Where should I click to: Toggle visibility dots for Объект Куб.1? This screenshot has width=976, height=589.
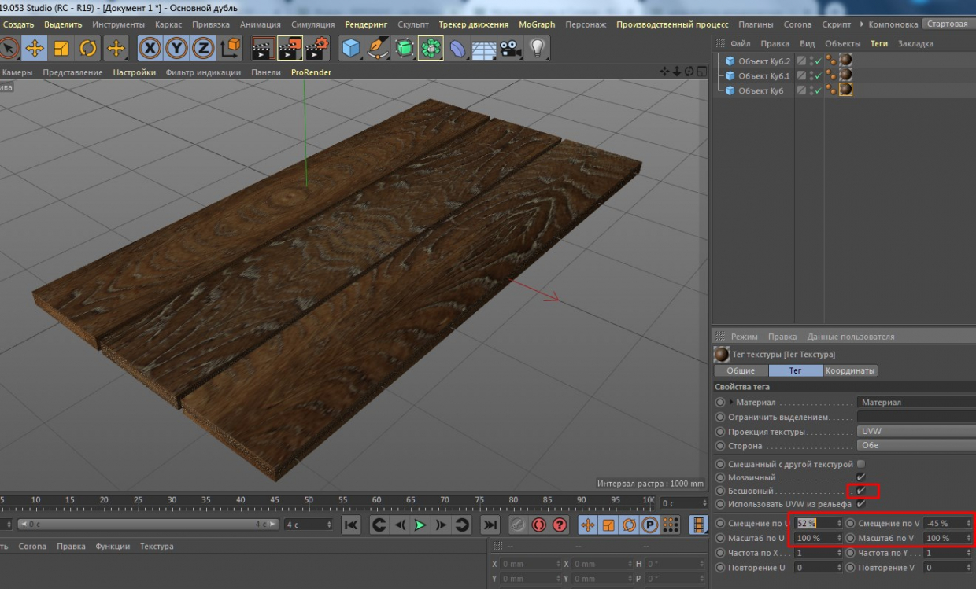(x=811, y=75)
